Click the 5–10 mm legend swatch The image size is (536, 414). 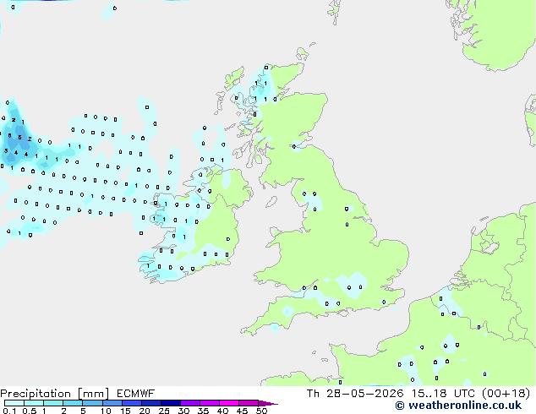[x=92, y=403]
